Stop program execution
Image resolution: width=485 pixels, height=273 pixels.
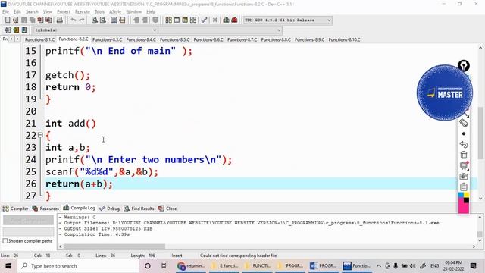click(215, 20)
